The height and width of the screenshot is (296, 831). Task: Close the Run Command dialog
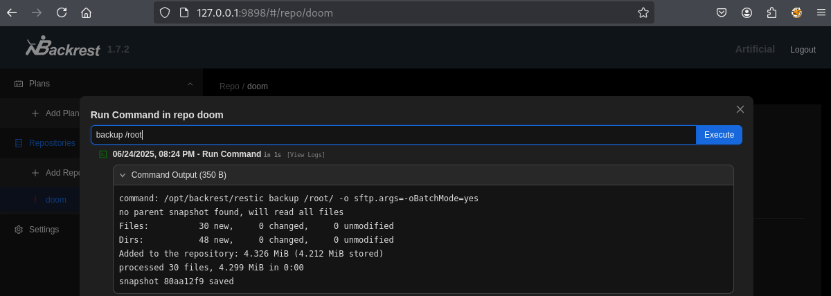click(740, 109)
